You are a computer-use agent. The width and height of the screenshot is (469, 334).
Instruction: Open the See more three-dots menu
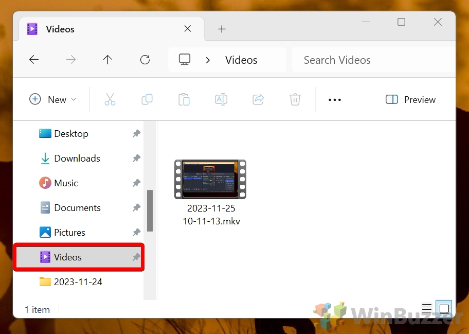[335, 100]
